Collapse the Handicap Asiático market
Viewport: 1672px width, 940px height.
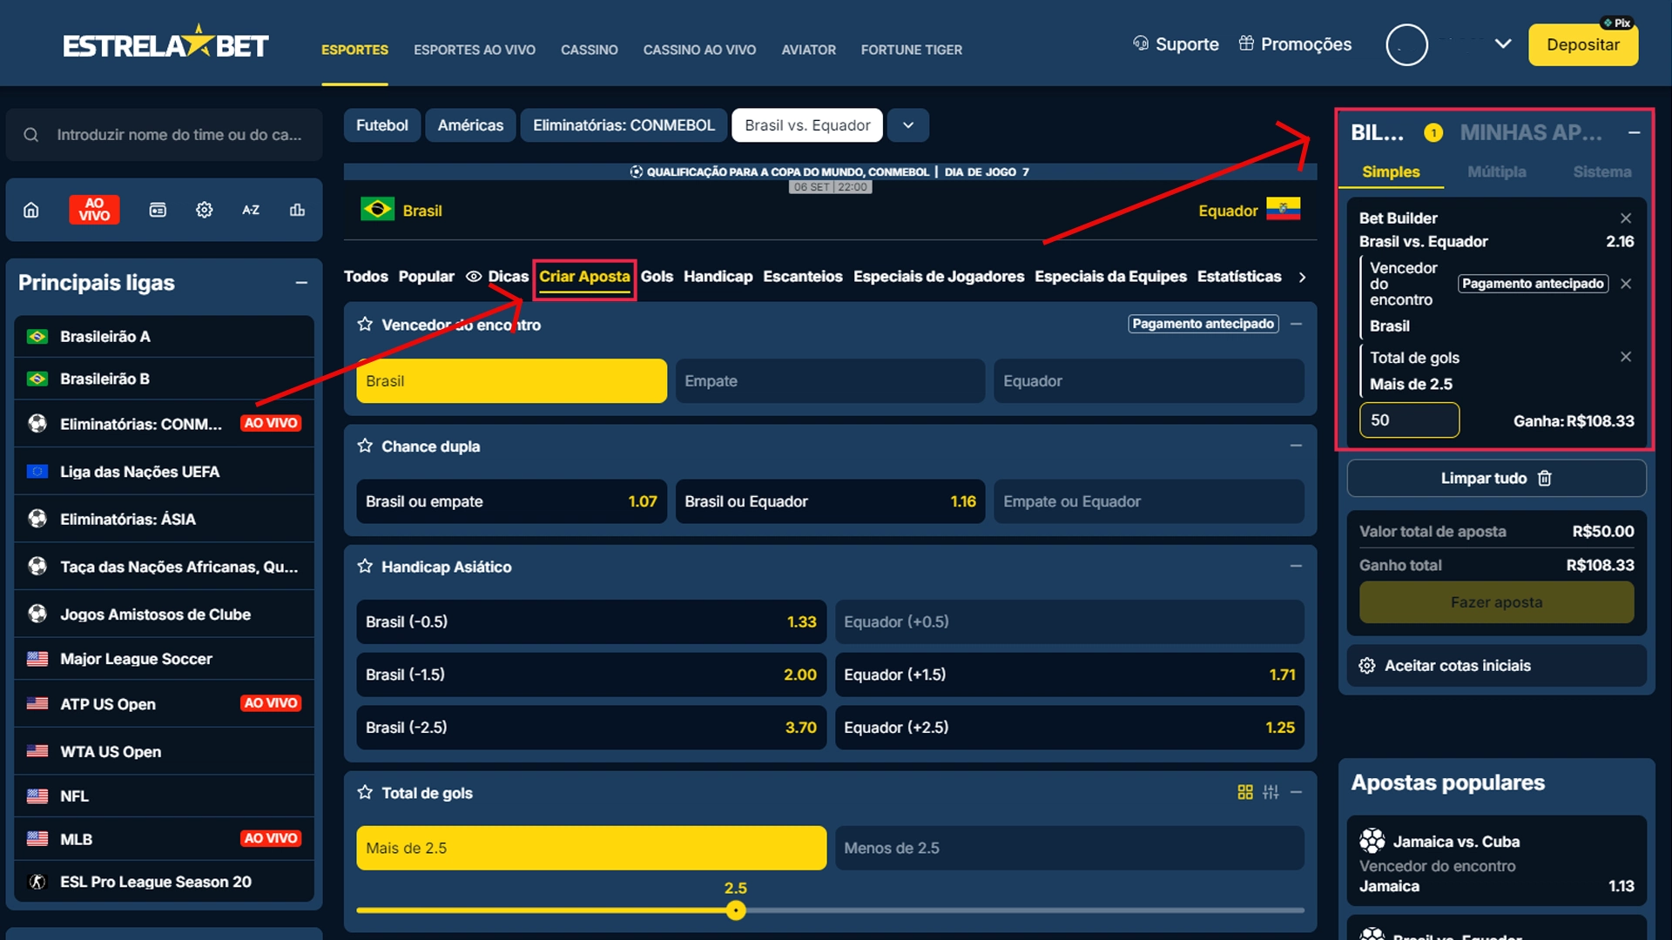pos(1296,566)
